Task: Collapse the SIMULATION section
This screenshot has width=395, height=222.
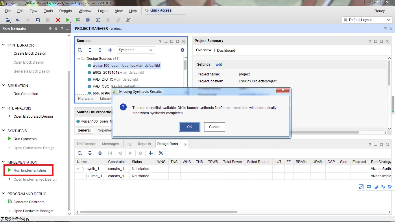Action: pos(4,86)
